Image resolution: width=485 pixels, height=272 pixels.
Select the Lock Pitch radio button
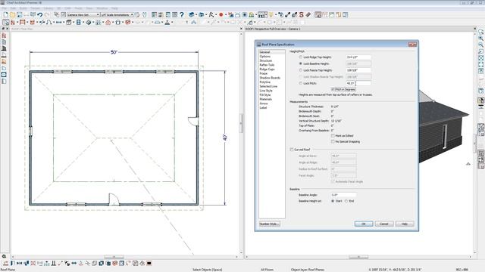pyautogui.click(x=300, y=83)
